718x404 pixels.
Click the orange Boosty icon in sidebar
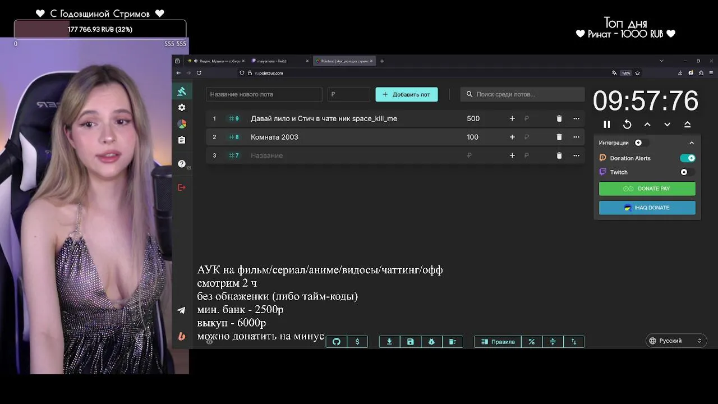pyautogui.click(x=182, y=336)
